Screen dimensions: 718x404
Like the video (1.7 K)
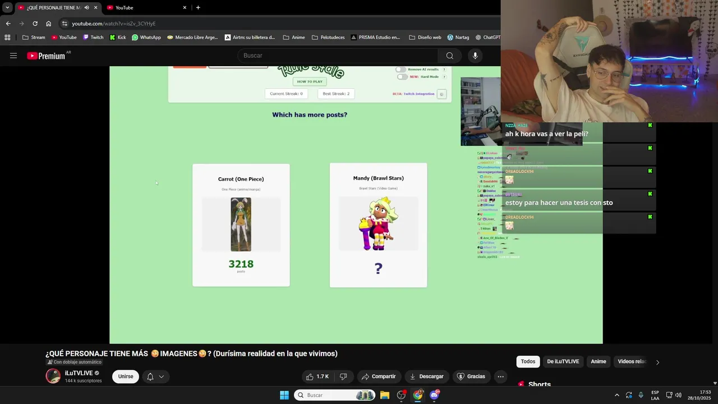[317, 377]
